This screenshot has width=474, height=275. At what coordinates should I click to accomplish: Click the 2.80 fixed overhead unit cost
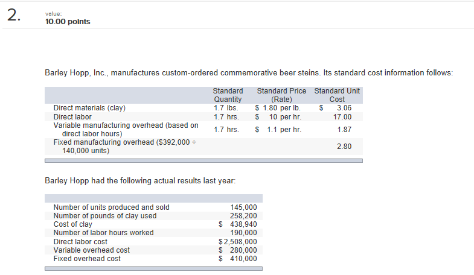pos(344,147)
